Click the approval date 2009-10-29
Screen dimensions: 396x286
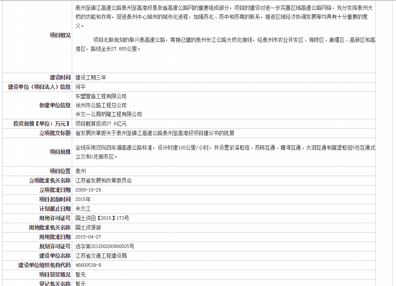click(x=88, y=190)
